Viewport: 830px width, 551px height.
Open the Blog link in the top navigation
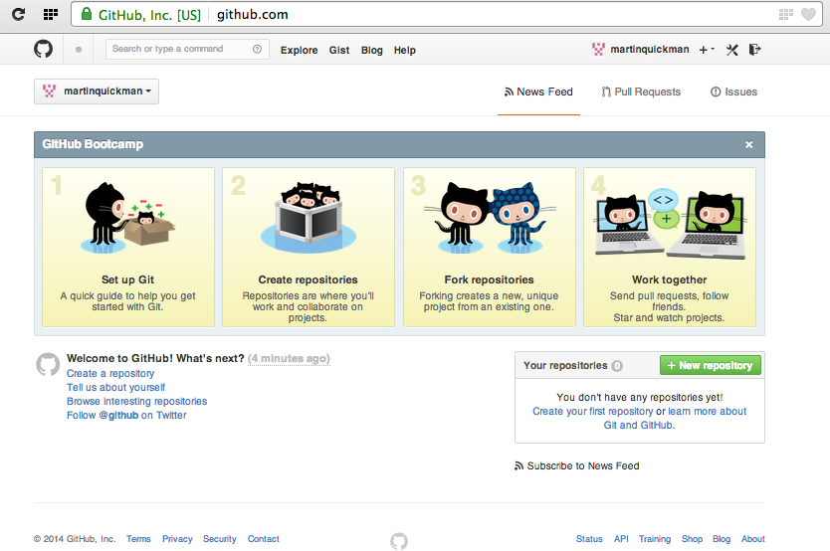(x=371, y=51)
